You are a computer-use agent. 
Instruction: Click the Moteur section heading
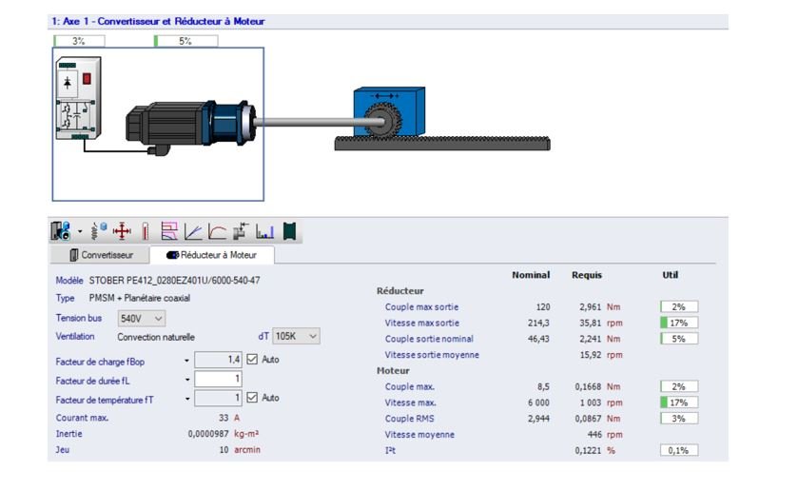coord(393,371)
